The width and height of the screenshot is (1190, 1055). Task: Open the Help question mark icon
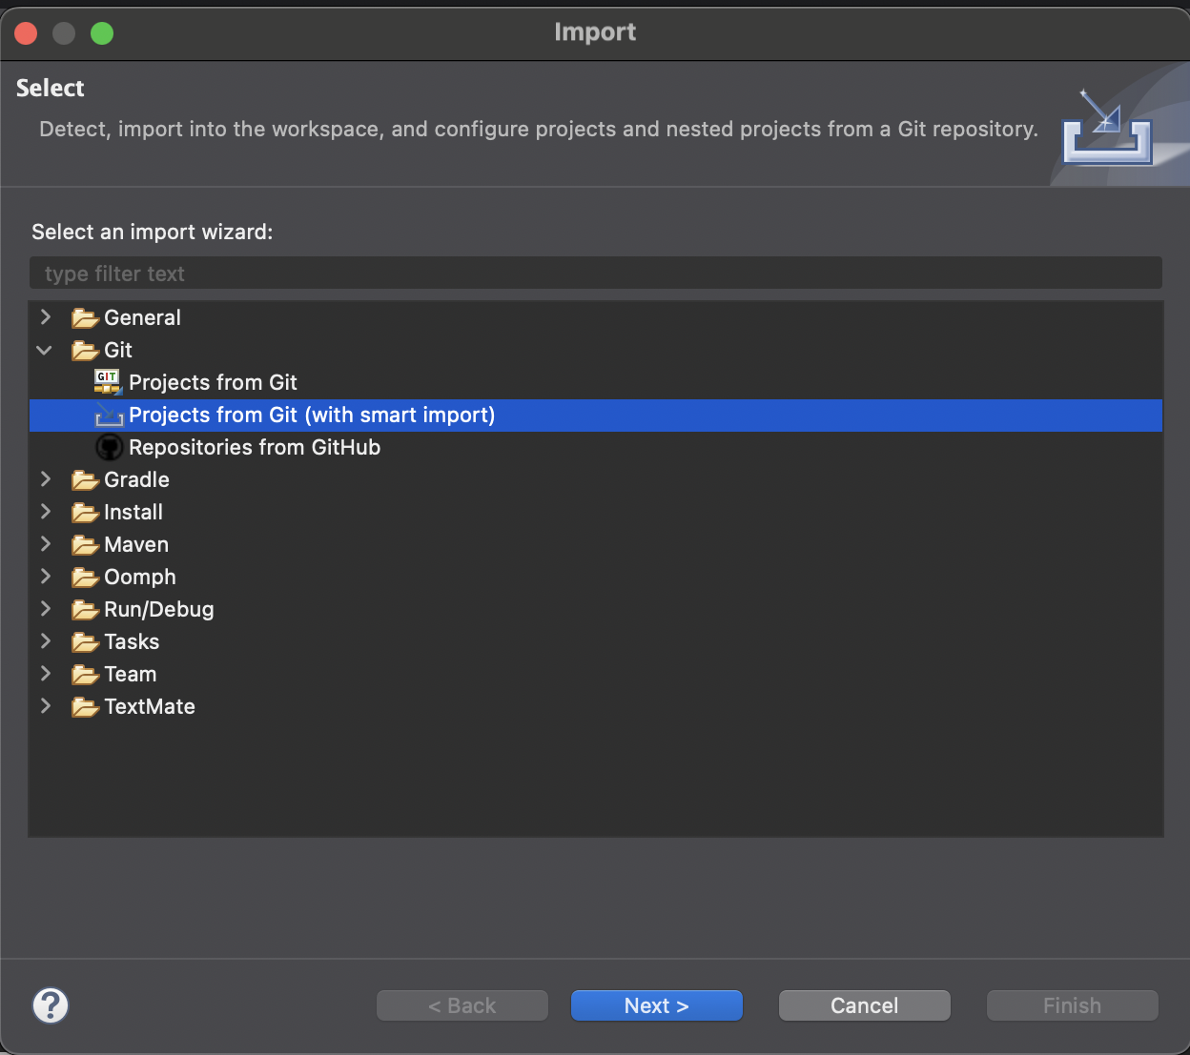coord(51,1005)
